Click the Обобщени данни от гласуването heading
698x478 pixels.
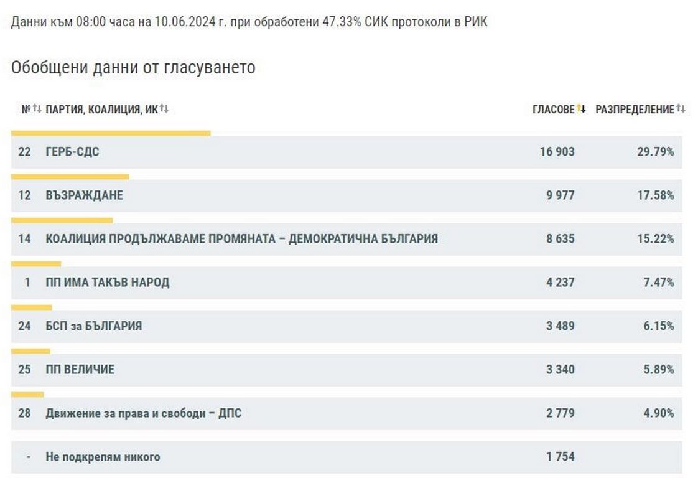[x=133, y=67]
